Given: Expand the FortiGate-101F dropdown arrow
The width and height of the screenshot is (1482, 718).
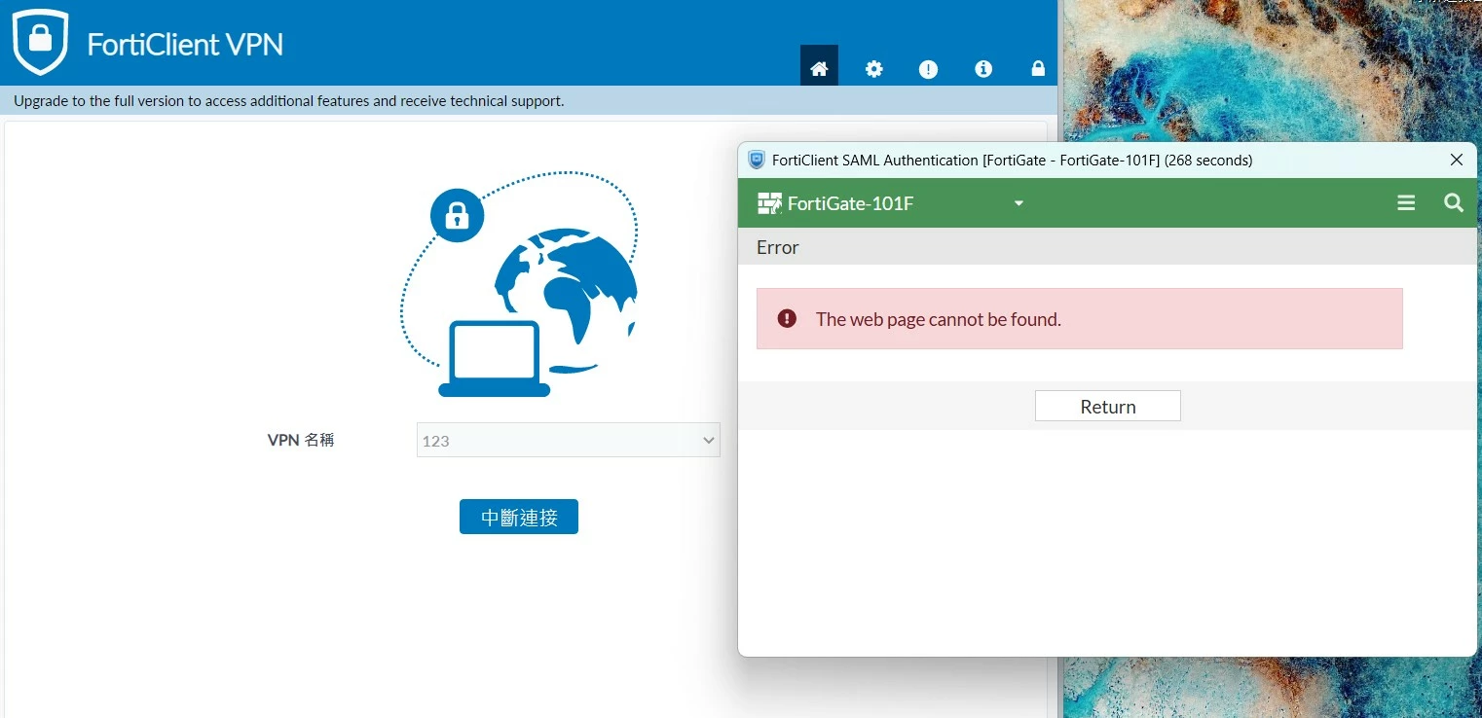Looking at the screenshot, I should (1019, 203).
